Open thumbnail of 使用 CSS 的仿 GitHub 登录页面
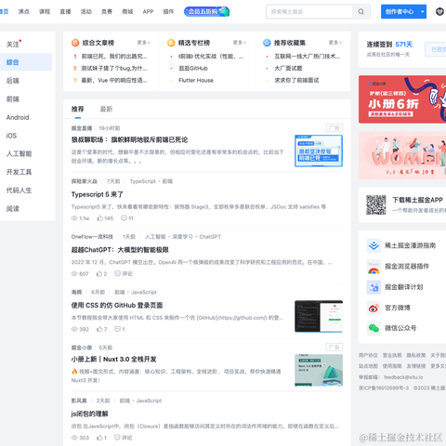446x446 pixels. 319,316
